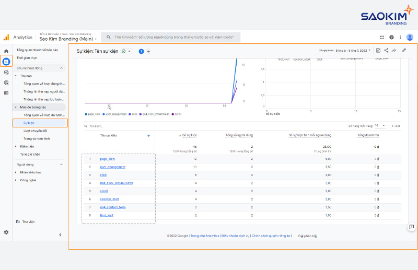Select Tỷ lệ giữ chân report
Viewport: 418px width, 270px height.
pyautogui.click(x=30, y=155)
